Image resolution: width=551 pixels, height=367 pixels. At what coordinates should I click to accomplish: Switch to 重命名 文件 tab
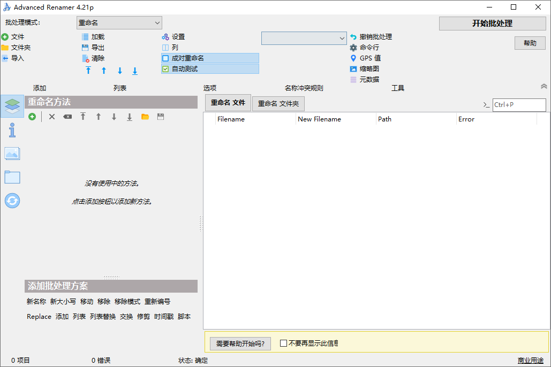[228, 103]
